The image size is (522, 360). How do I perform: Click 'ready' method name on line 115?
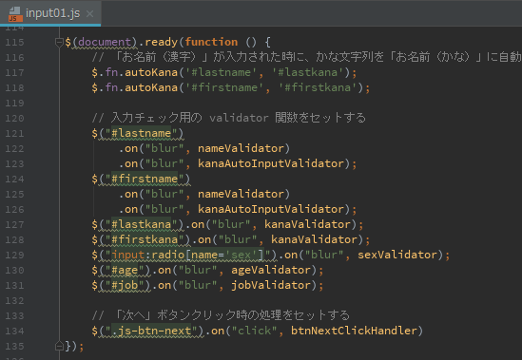[x=161, y=42]
